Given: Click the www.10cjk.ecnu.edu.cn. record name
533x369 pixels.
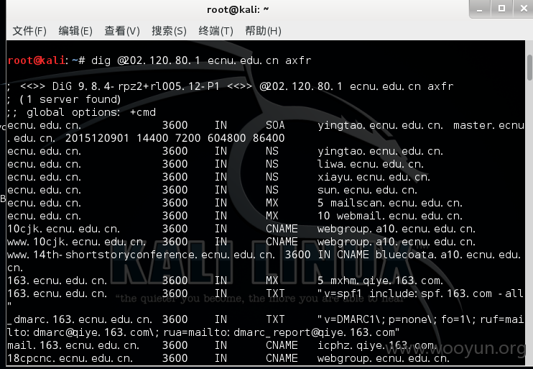Looking at the screenshot, I should pyautogui.click(x=76, y=242).
